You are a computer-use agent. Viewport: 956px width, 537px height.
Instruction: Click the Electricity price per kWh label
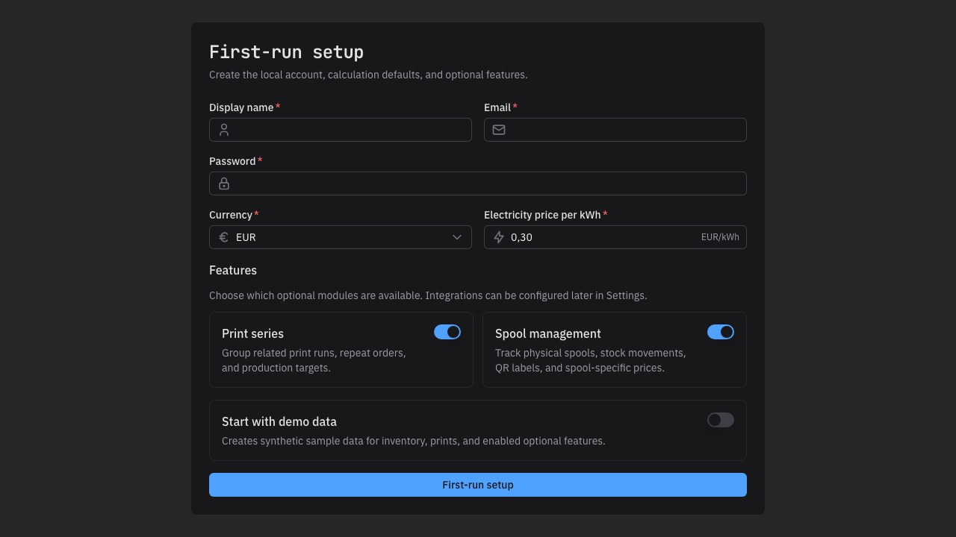pos(542,215)
